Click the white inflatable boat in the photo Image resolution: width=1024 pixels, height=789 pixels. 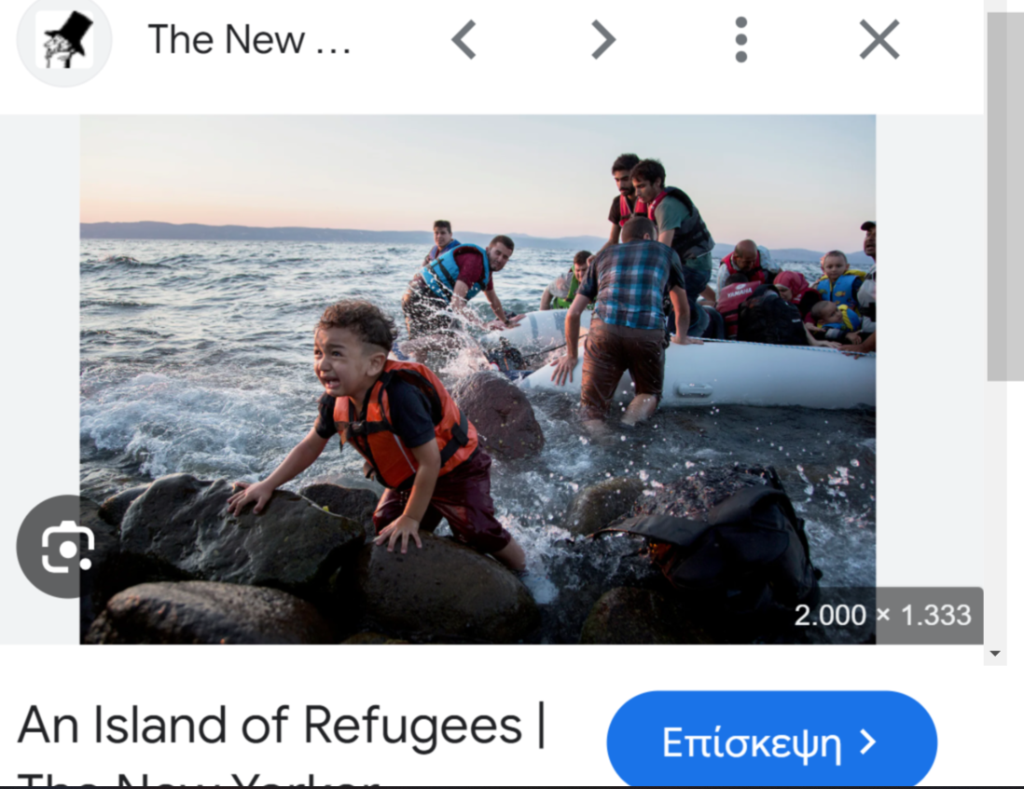tap(692, 365)
